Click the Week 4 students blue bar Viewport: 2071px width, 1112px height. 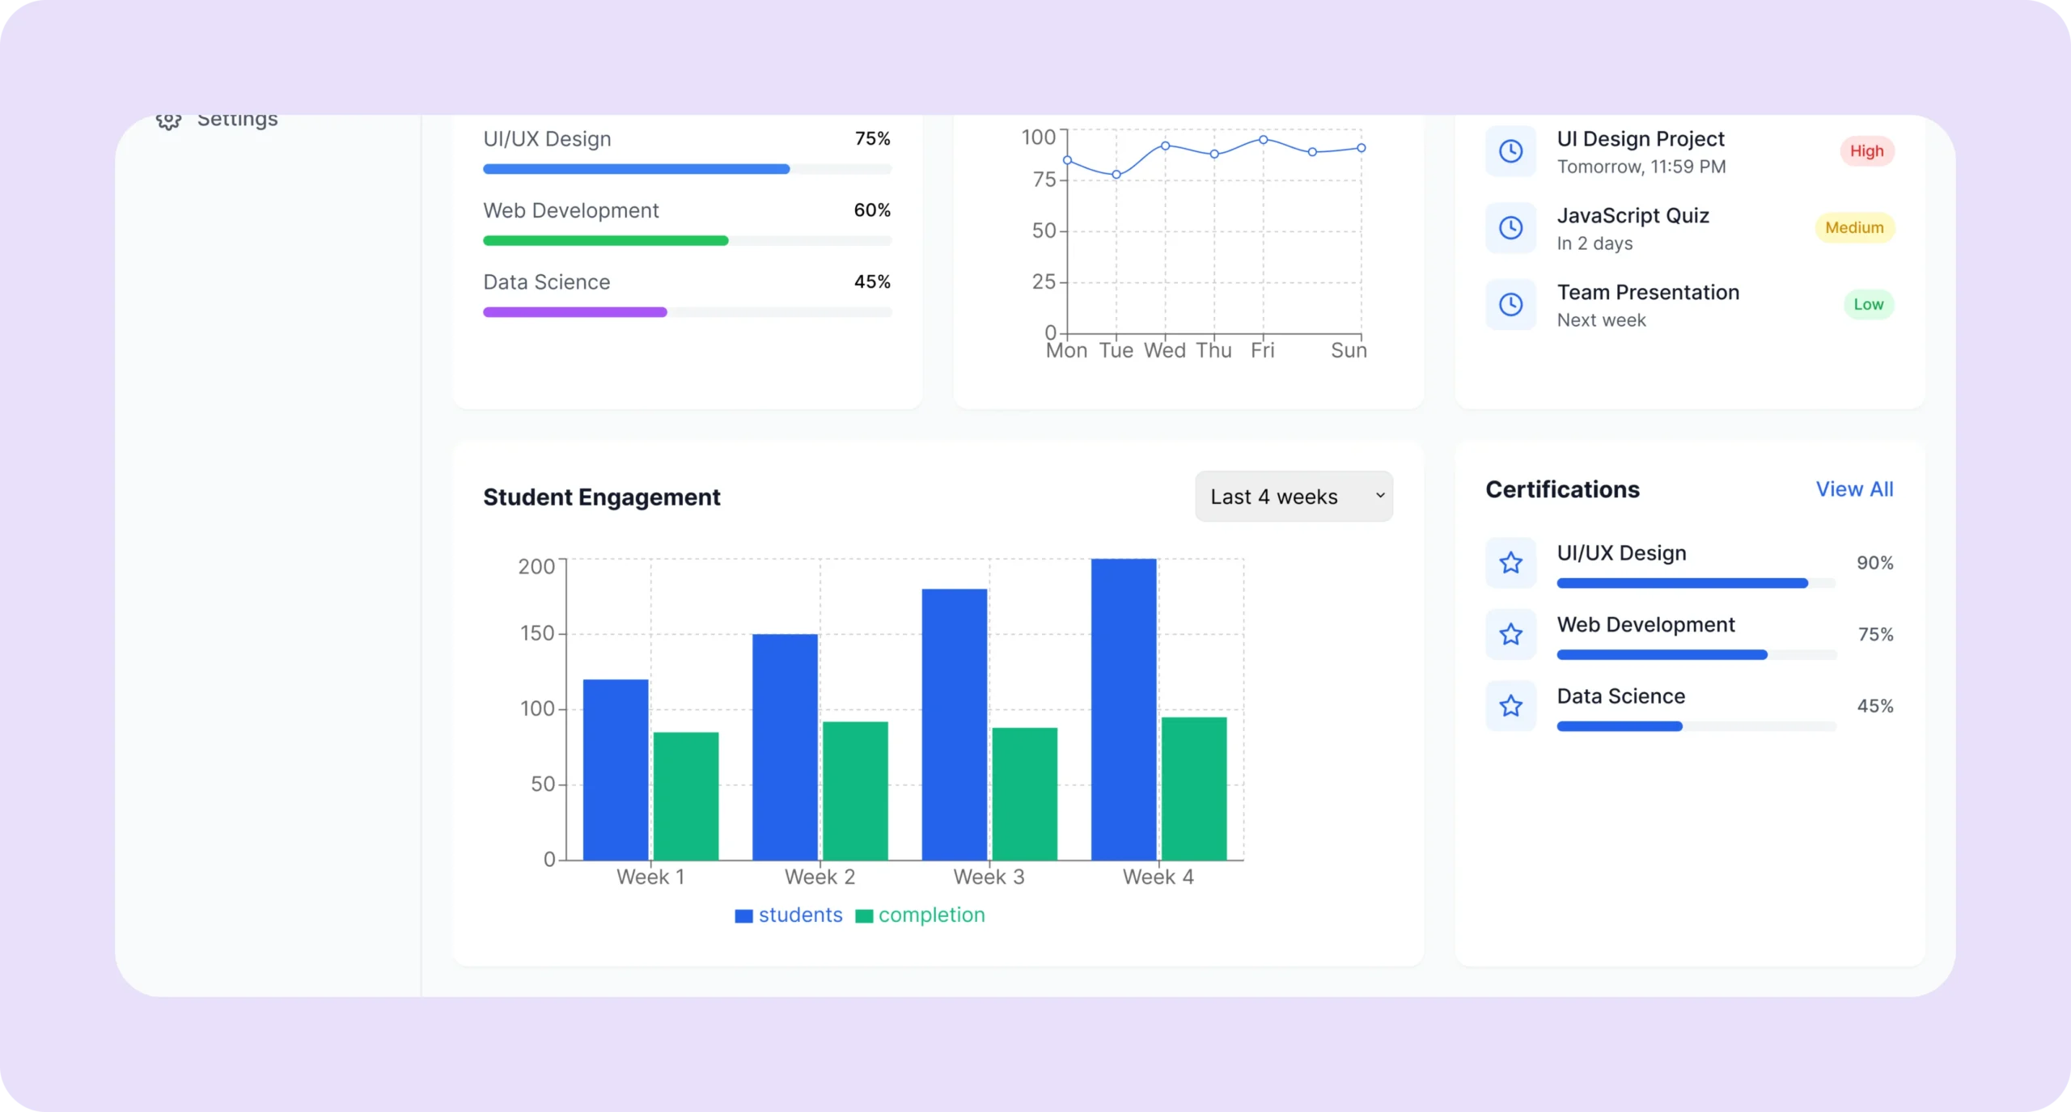pyautogui.click(x=1123, y=708)
